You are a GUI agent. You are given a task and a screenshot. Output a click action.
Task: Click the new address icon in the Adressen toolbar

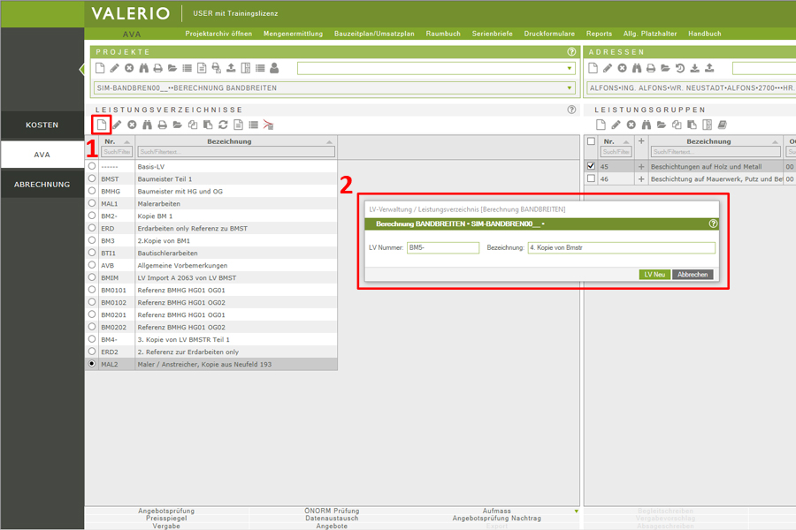[593, 68]
